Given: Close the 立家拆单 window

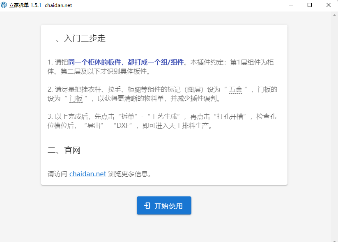Looking at the screenshot, I should tap(329, 5).
